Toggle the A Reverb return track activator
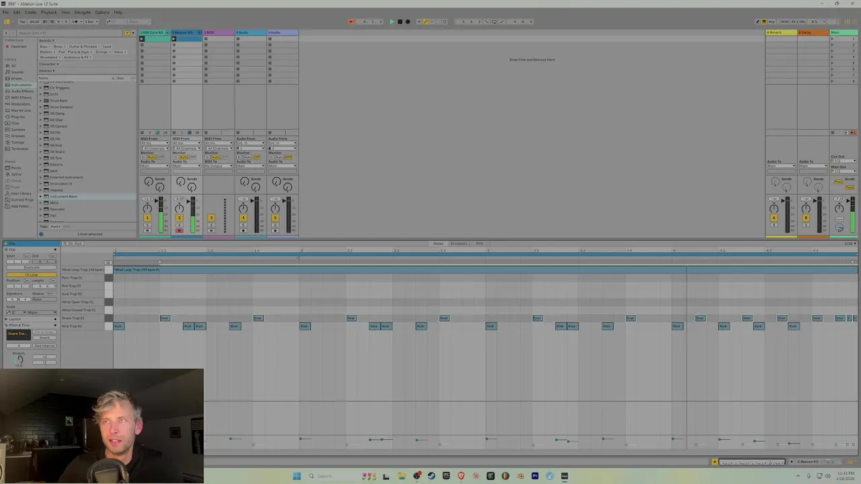Viewport: 861px width, 484px height. pyautogui.click(x=774, y=218)
